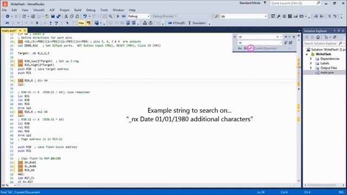
Task: Click the Simulator tool button
Action: [197, 23]
